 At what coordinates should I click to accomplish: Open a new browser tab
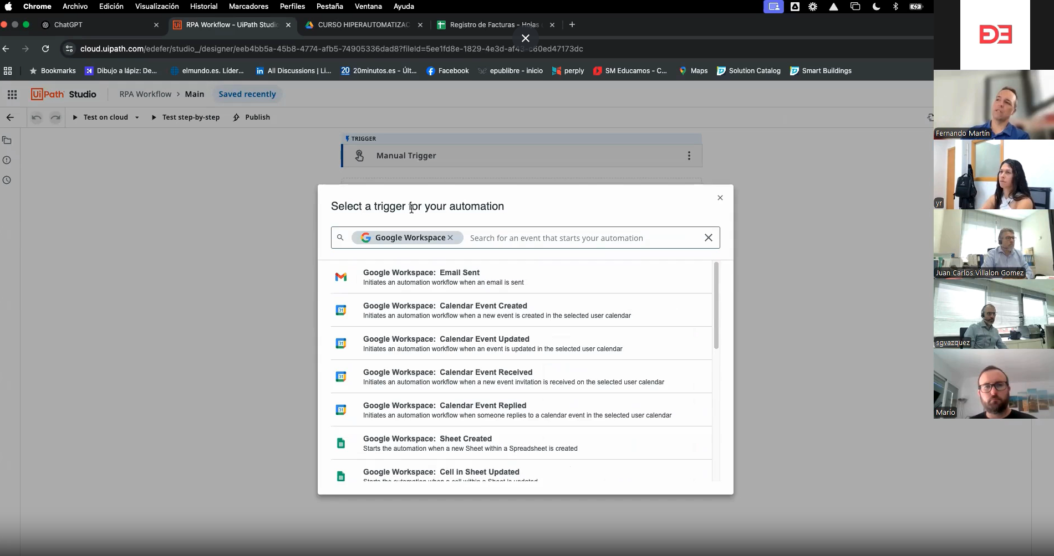pos(572,24)
